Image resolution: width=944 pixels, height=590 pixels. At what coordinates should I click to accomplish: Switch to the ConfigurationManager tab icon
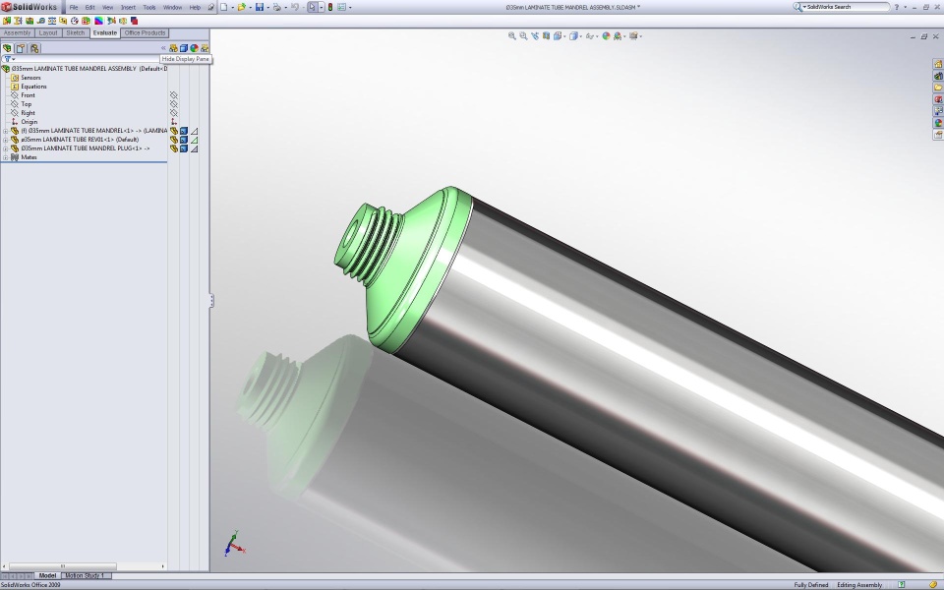pyautogui.click(x=34, y=48)
